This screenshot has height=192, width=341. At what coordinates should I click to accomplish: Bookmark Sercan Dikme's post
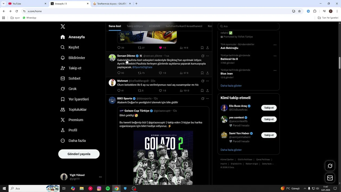[202, 73]
